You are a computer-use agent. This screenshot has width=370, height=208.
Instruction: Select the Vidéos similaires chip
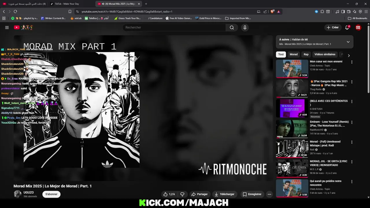(325, 54)
